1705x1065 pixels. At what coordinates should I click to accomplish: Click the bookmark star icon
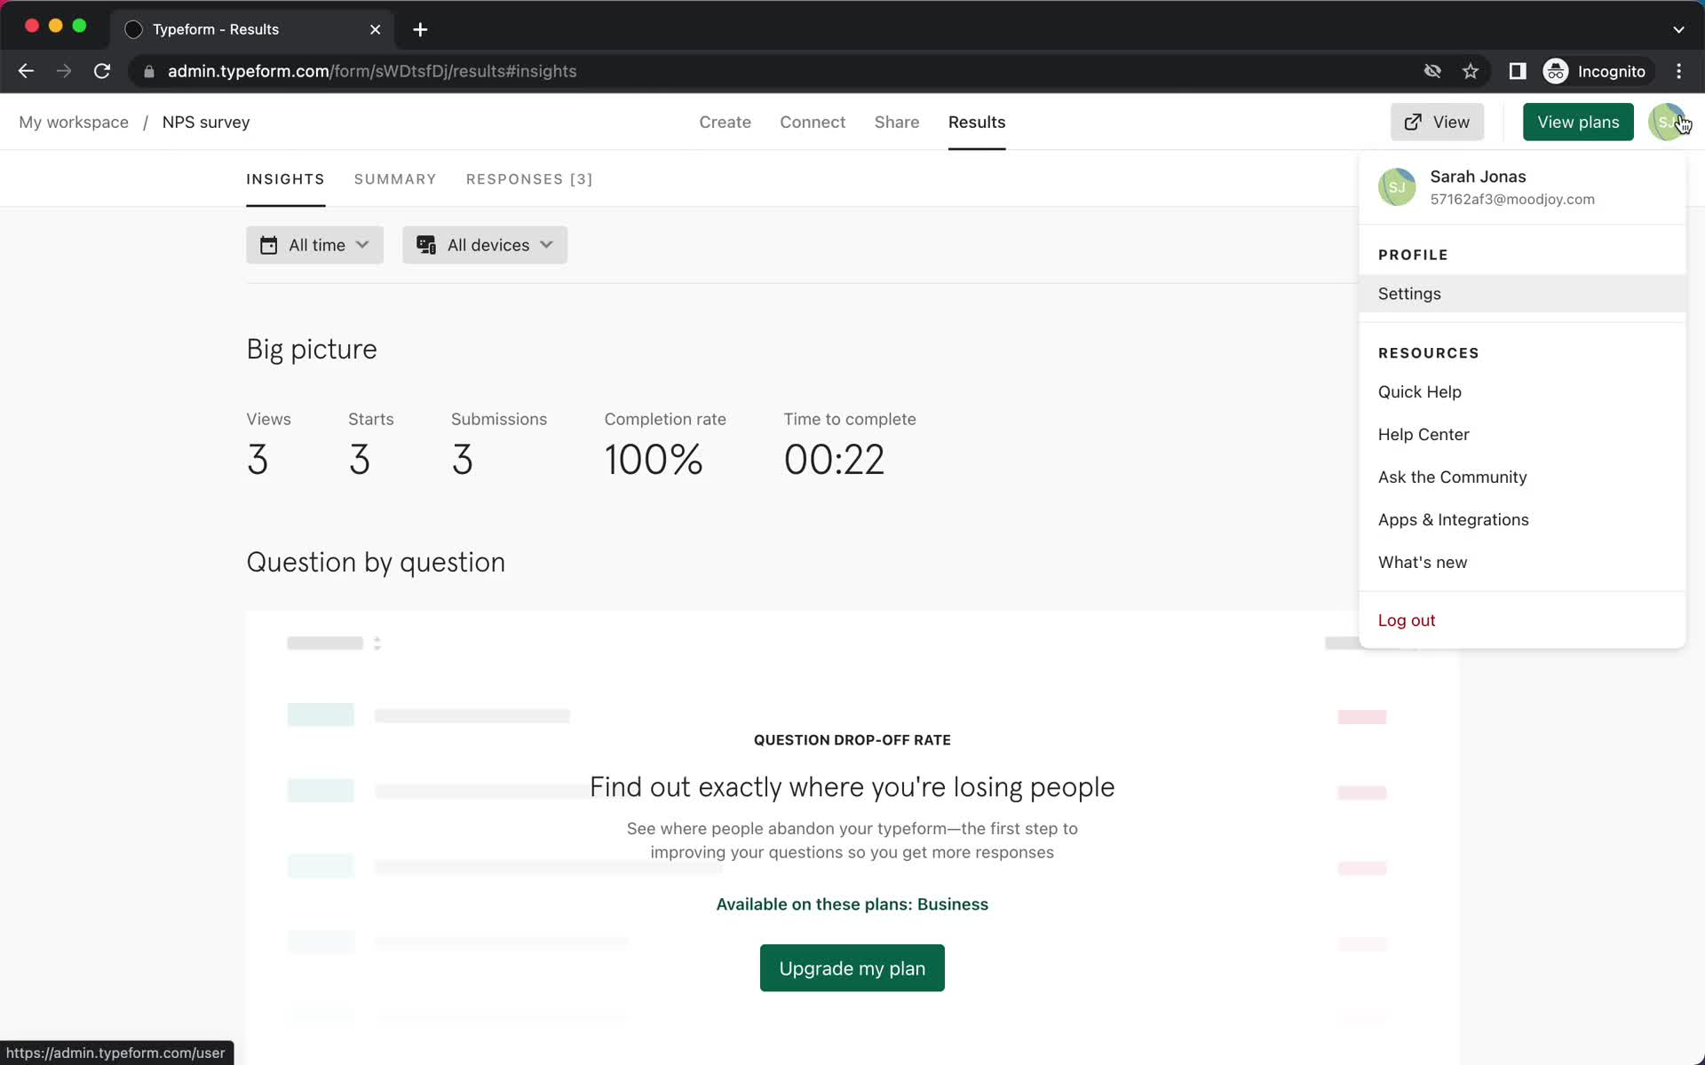pos(1471,71)
